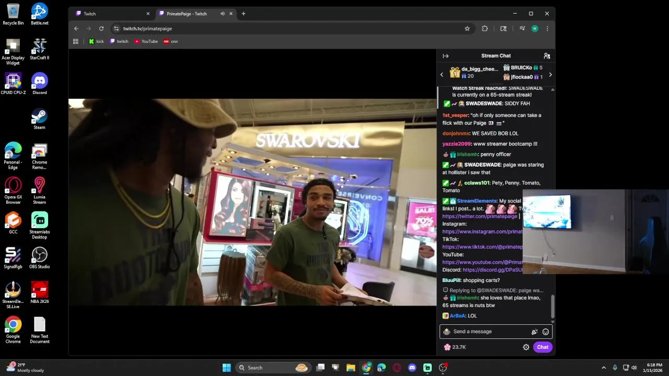
Task: Open the chat community users list
Action: click(x=547, y=56)
